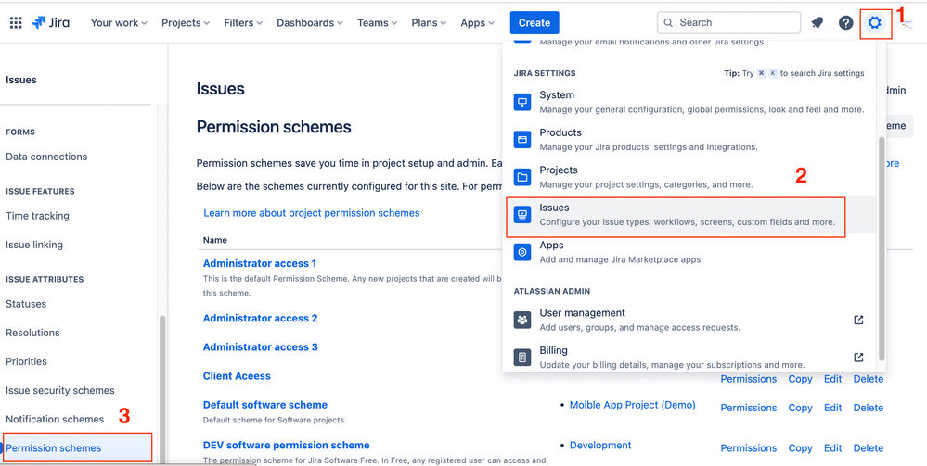Click the Projects folder icon

click(522, 177)
